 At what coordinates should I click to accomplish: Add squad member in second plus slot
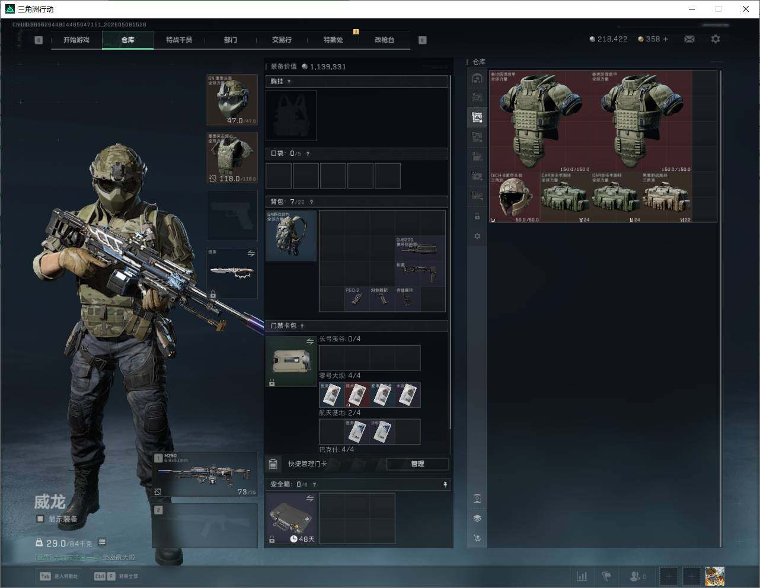coord(692,576)
